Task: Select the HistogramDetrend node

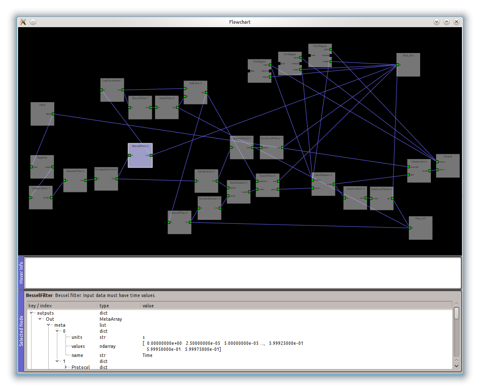Action: tap(106, 181)
